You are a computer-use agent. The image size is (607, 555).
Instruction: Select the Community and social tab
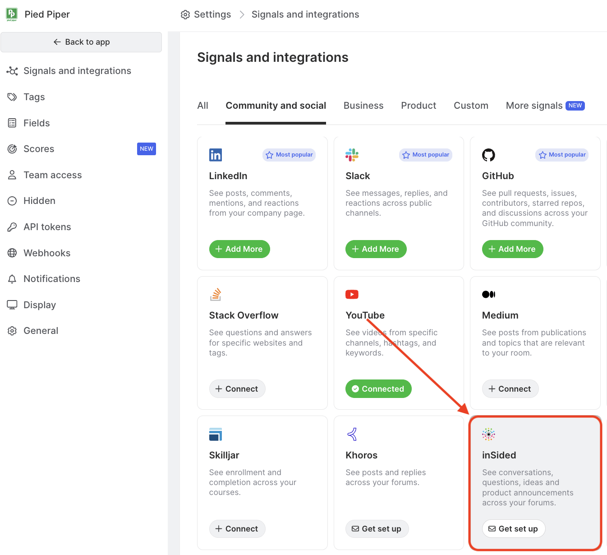276,106
